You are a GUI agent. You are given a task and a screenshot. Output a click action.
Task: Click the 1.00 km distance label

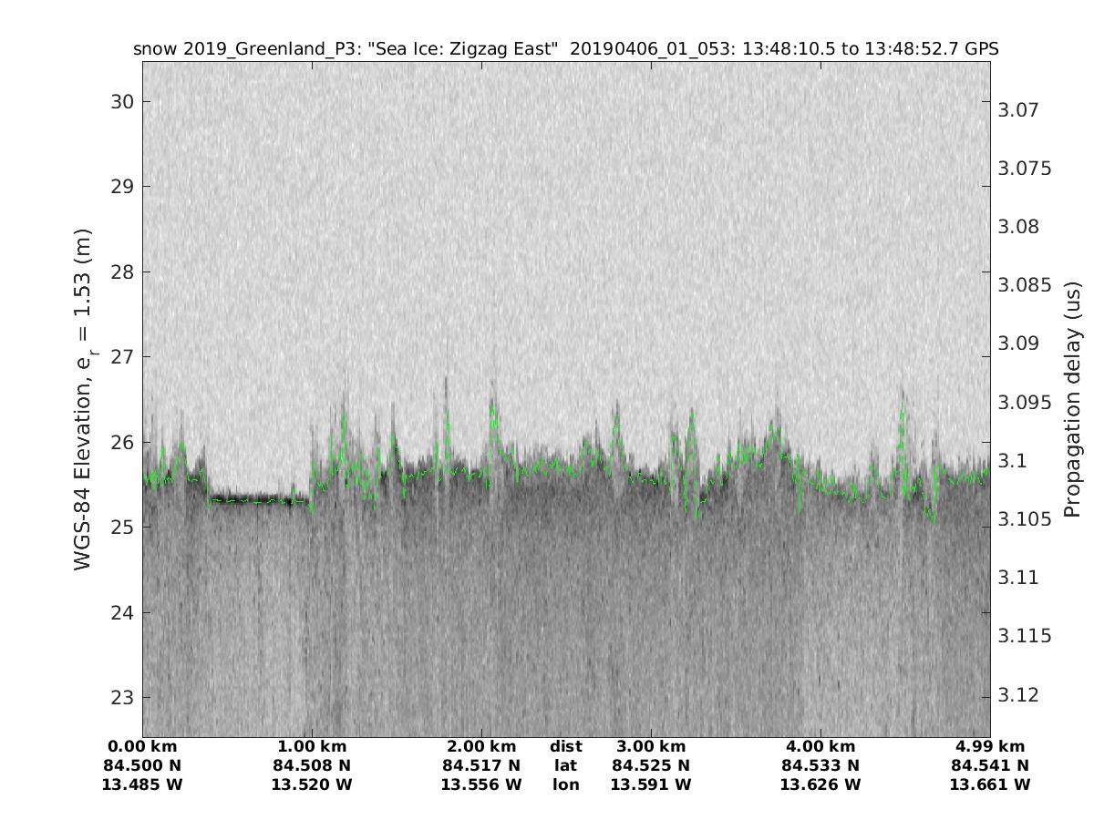[x=312, y=747]
